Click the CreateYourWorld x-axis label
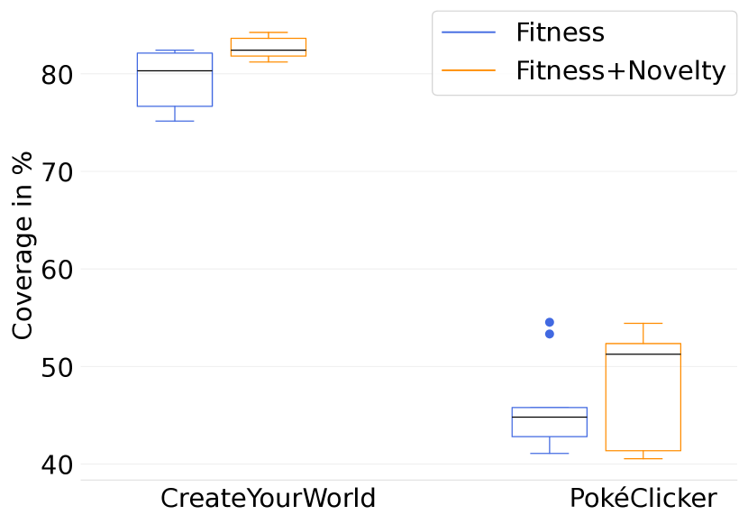 [268, 499]
